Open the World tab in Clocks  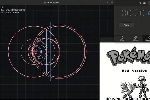[122, 39]
